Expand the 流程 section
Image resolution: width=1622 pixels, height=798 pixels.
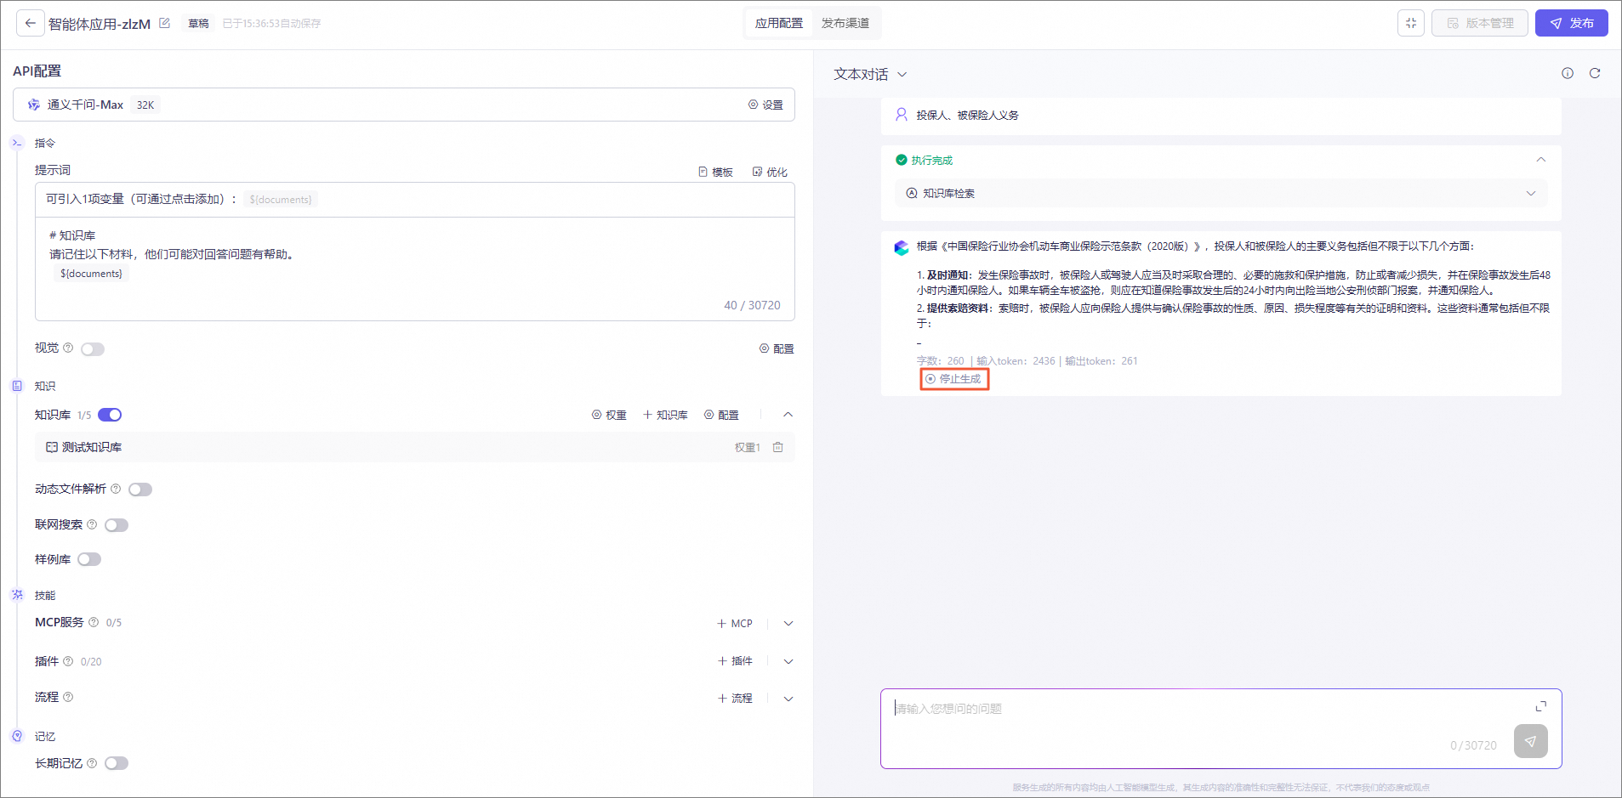coord(788,699)
